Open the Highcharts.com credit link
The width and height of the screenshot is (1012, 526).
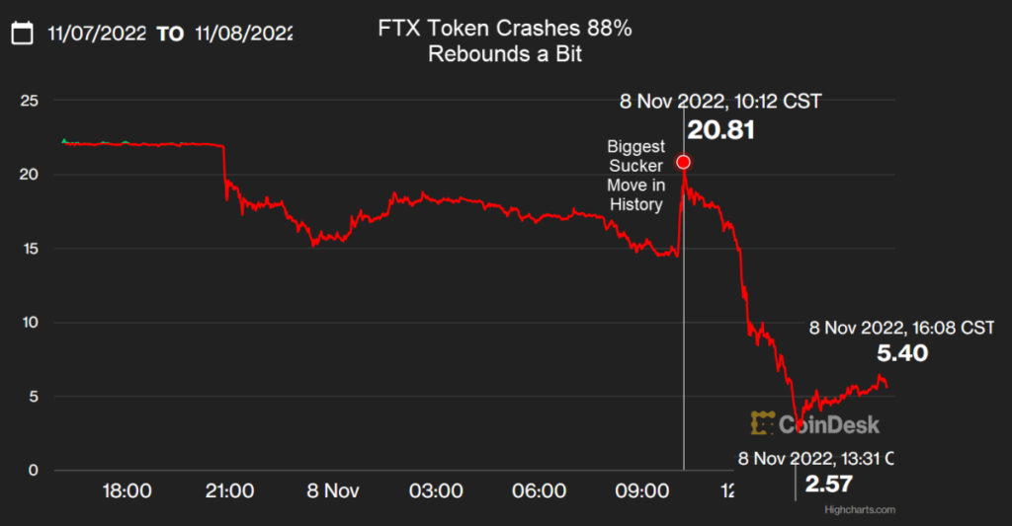pos(859,510)
